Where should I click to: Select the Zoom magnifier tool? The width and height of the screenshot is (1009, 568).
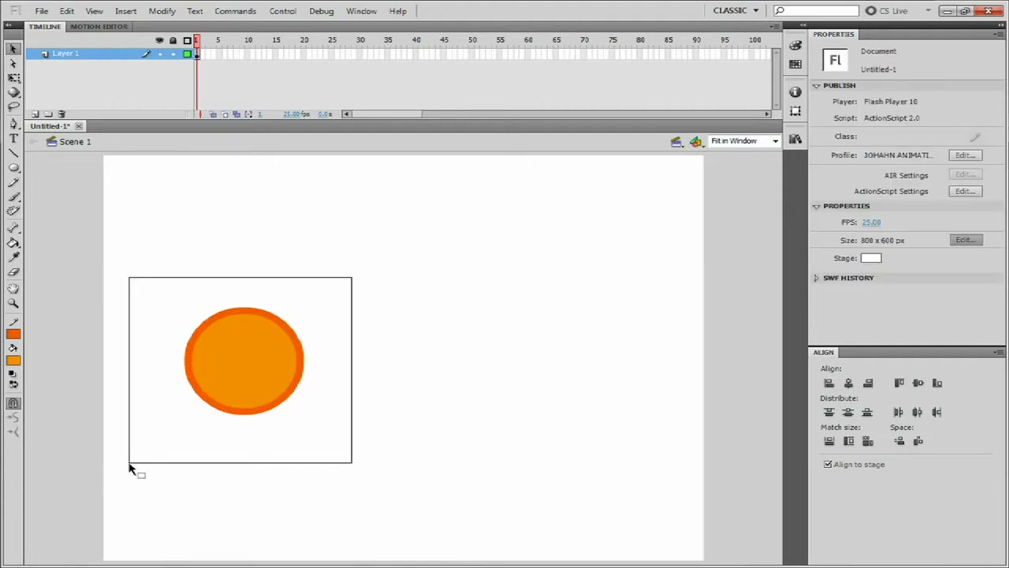tap(13, 304)
